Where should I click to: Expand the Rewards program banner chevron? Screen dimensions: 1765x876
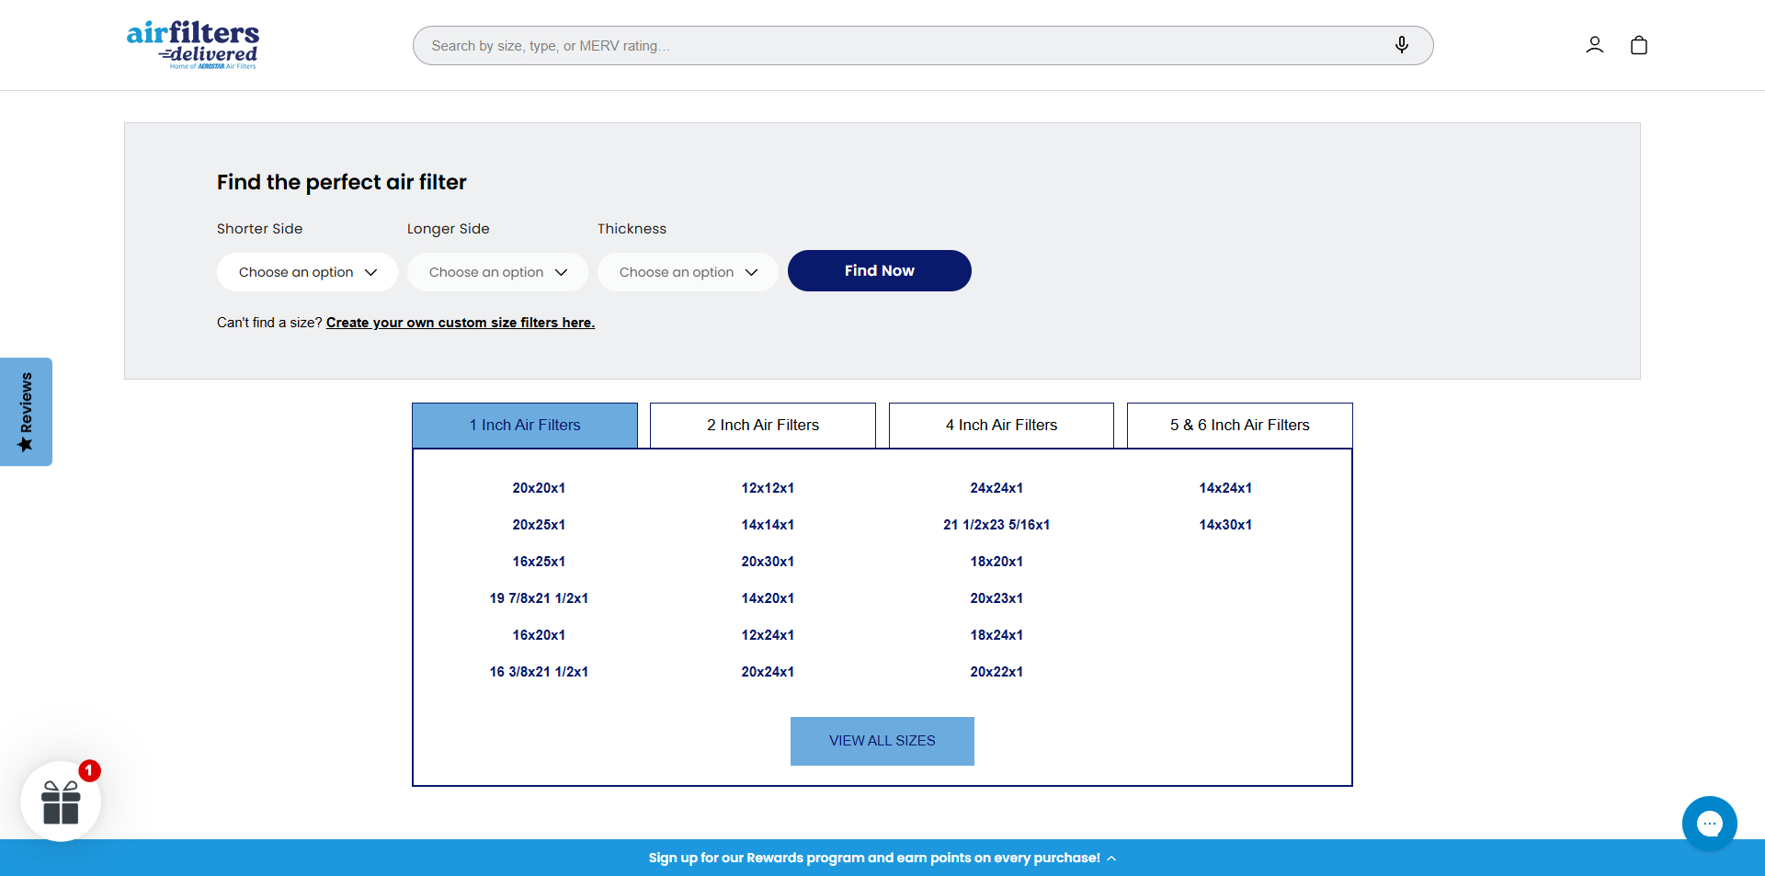(x=1111, y=859)
